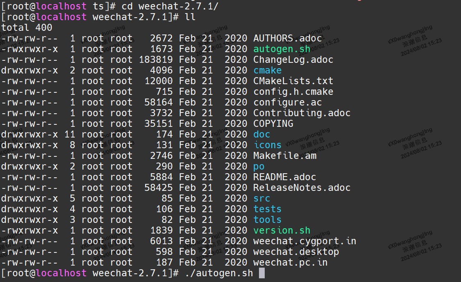Viewport: 461px width, 282px height.
Task: Select the tools directory name
Action: pos(267,219)
